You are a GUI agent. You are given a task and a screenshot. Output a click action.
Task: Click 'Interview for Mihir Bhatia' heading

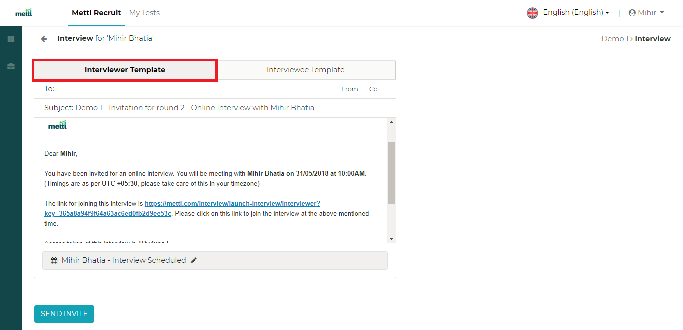(105, 38)
